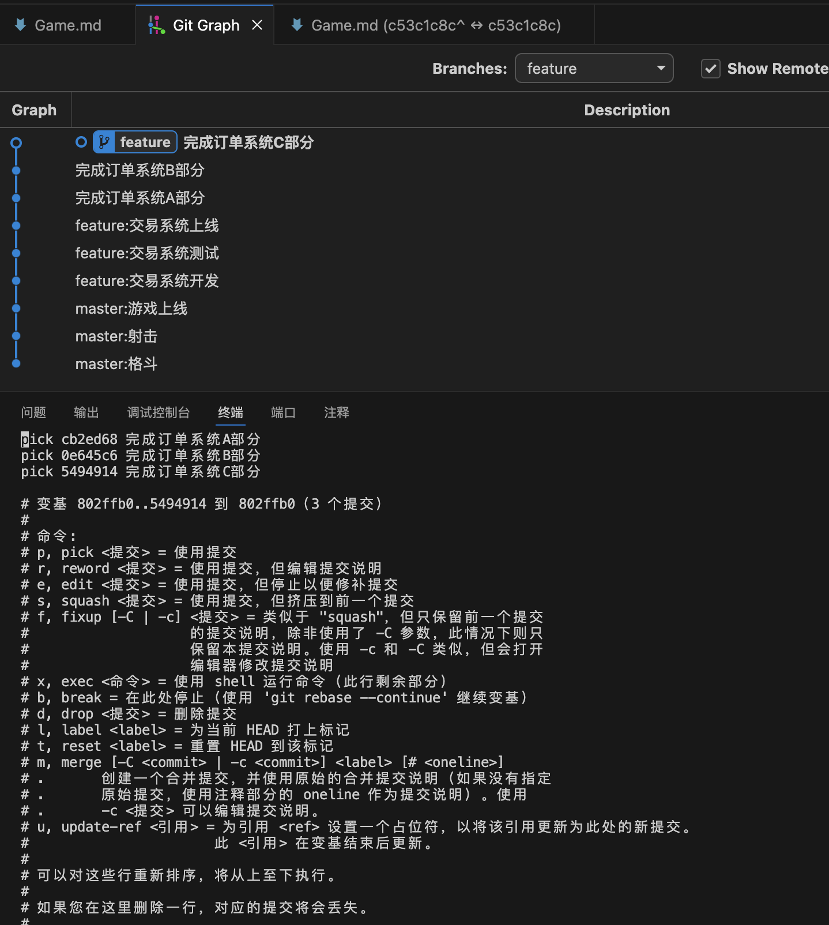
Task: Click the 't, reset' command help line
Action: [177, 746]
